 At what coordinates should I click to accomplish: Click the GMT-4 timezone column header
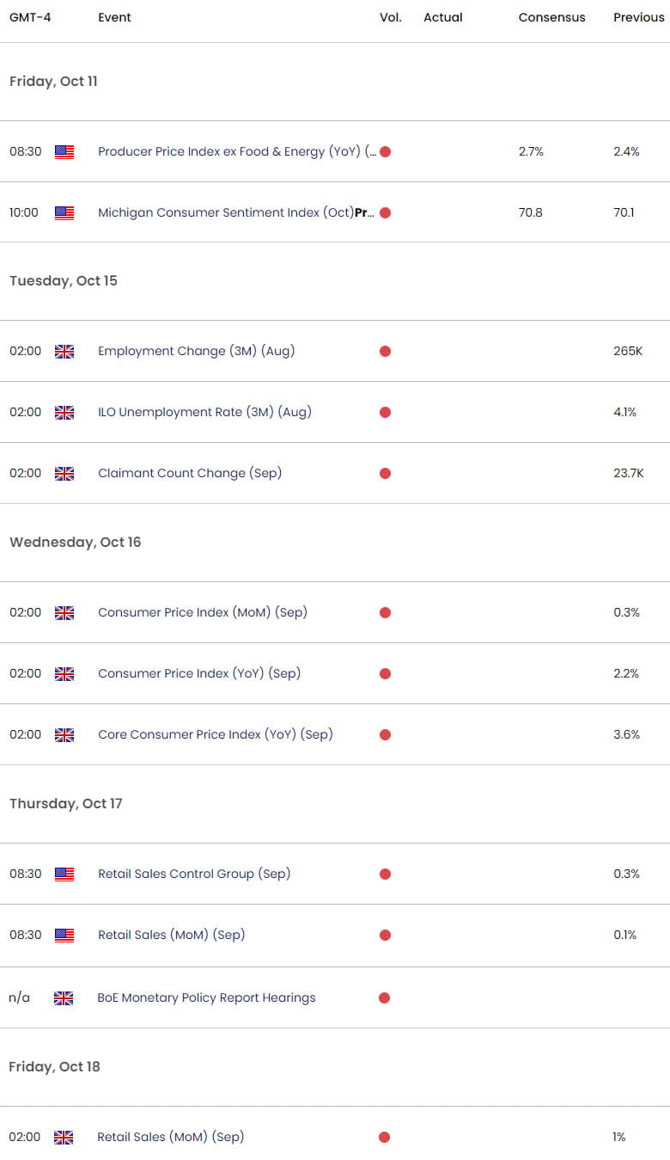(31, 17)
